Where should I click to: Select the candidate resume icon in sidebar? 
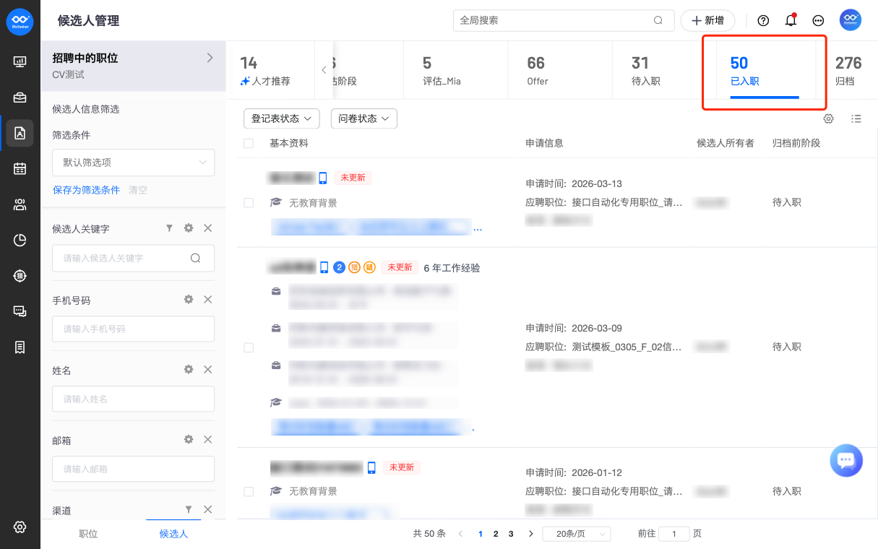[x=20, y=133]
